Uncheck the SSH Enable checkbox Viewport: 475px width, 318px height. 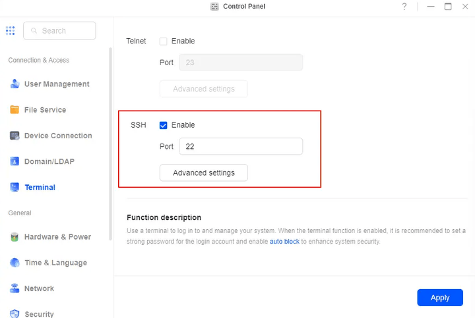click(x=164, y=125)
